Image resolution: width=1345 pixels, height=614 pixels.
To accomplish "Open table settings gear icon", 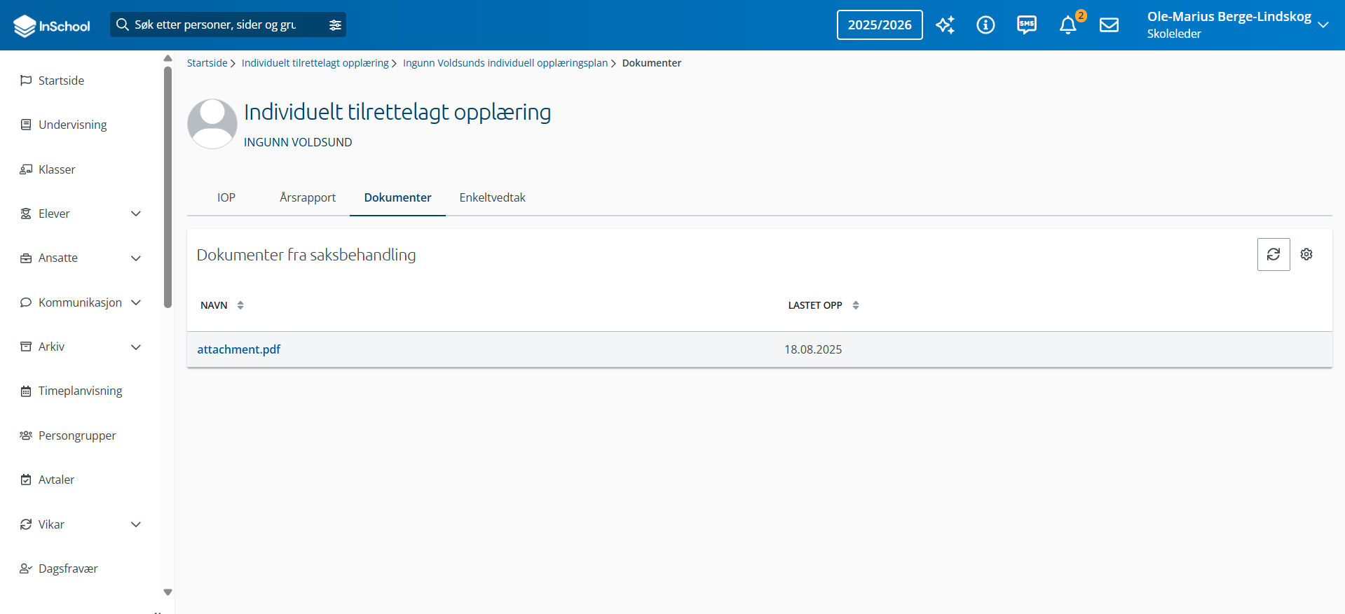I will (1306, 254).
